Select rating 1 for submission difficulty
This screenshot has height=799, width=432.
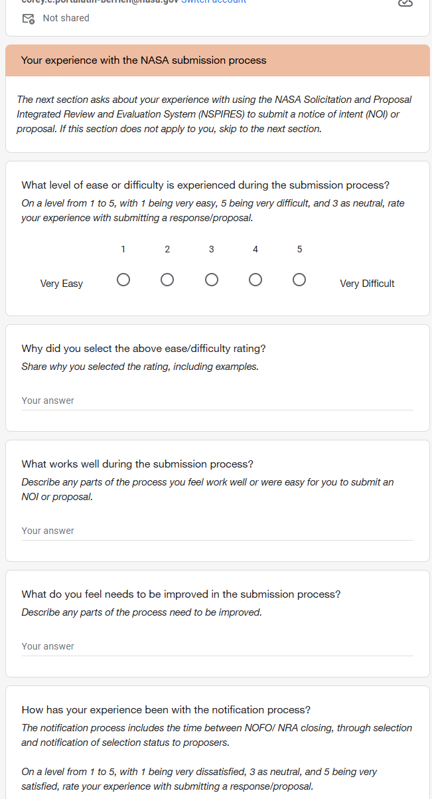point(123,280)
